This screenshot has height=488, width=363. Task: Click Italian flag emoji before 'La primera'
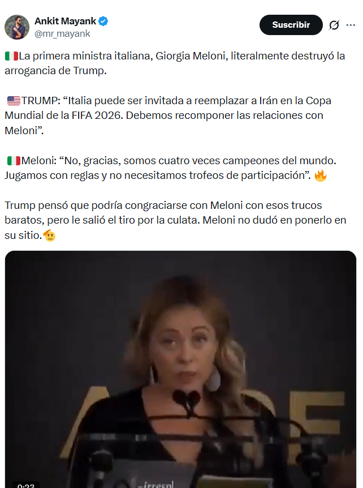click(x=11, y=56)
